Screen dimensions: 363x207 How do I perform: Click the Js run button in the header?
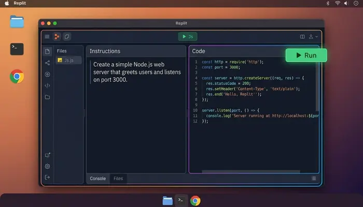pyautogui.click(x=188, y=37)
